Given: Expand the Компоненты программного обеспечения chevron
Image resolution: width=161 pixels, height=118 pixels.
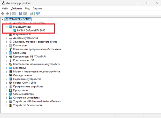Looking at the screenshot, I should pyautogui.click(x=6, y=49).
